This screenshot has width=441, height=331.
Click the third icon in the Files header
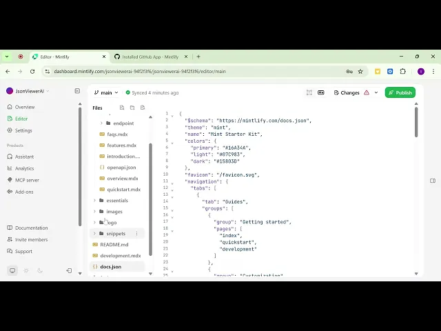click(x=143, y=108)
